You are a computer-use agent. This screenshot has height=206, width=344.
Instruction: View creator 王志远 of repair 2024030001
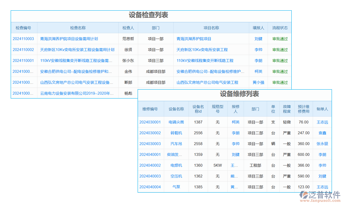point(322,122)
